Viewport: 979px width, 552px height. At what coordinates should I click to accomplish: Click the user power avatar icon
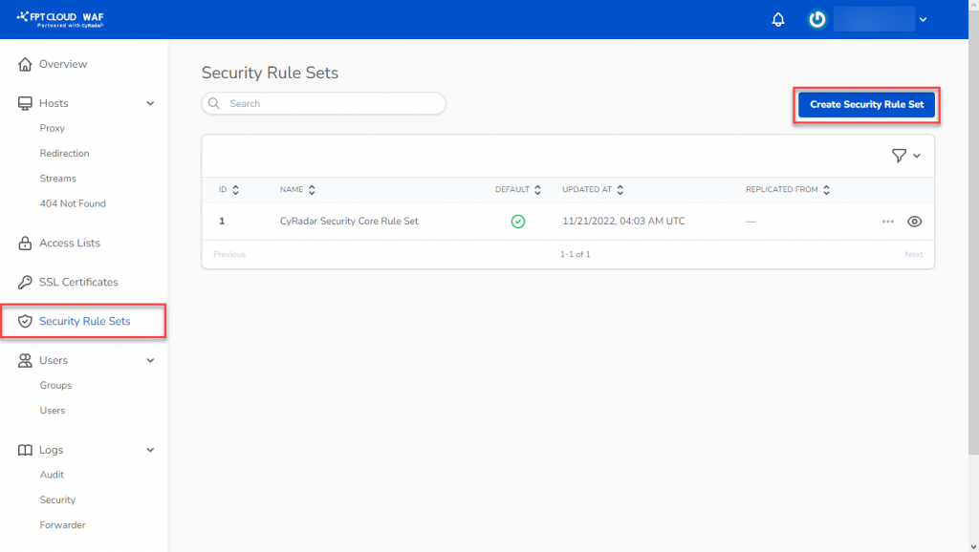point(816,20)
